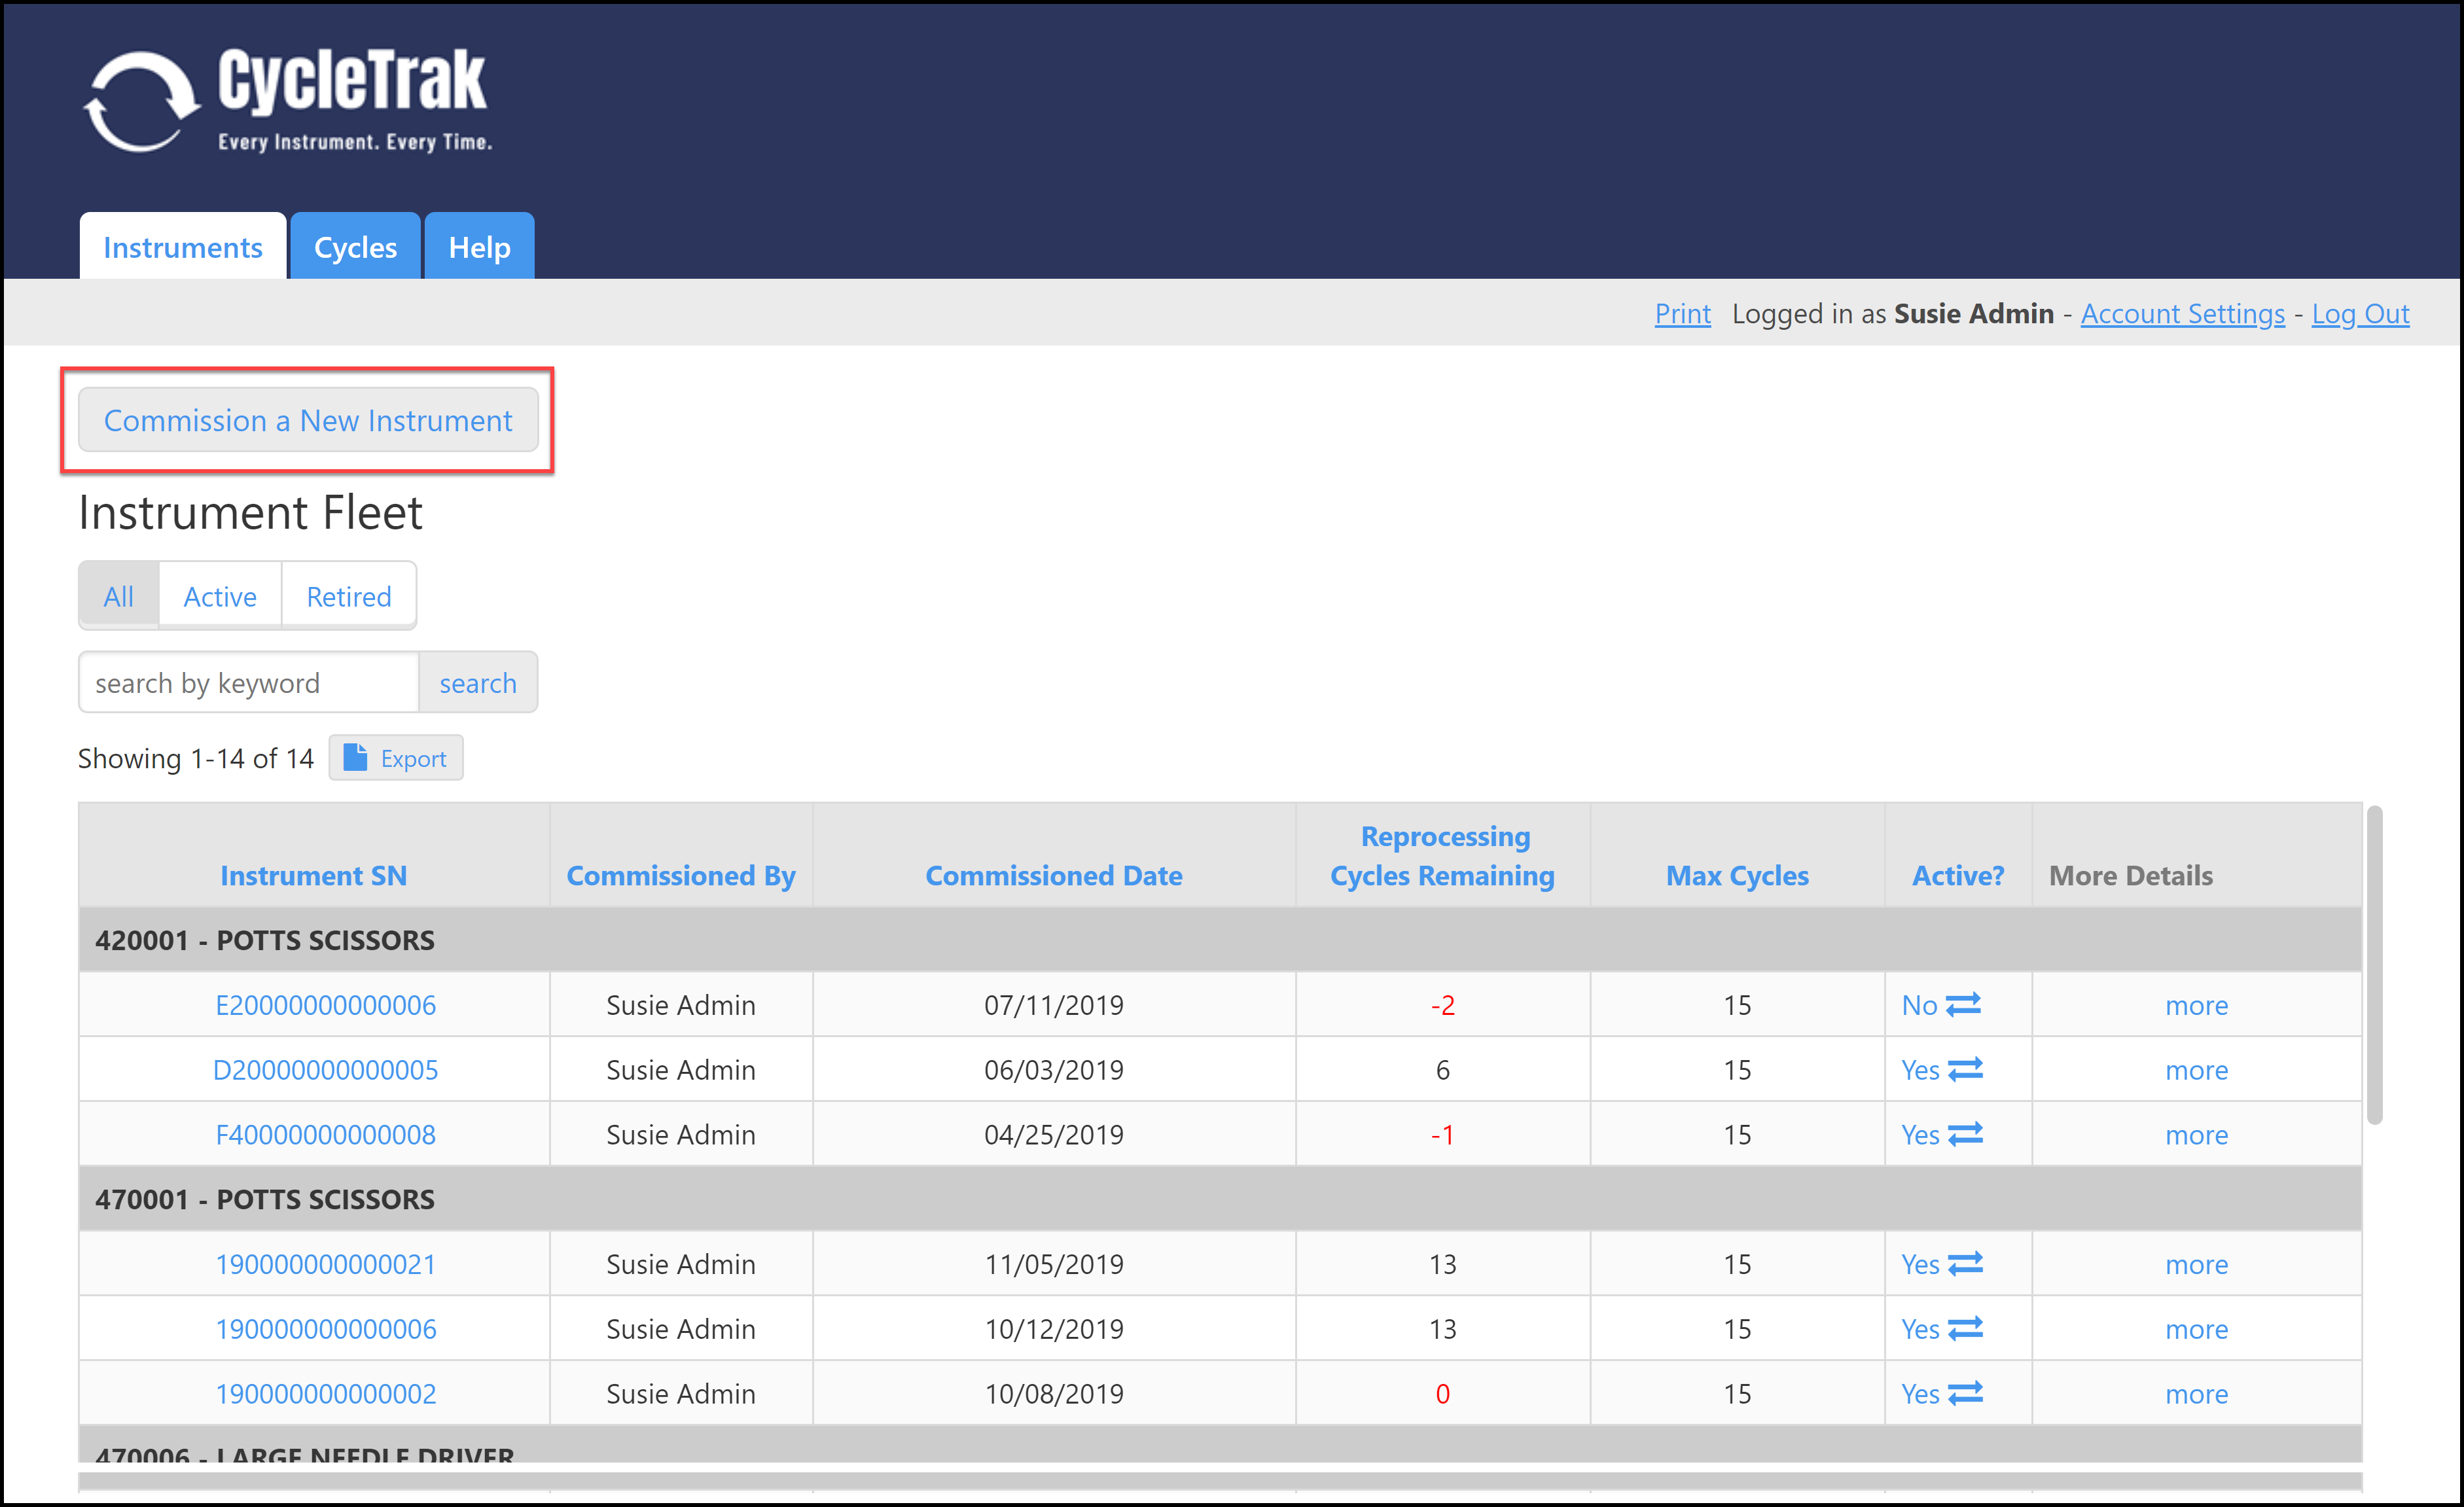
Task: Toggle active swap icon for D20000000000005
Action: 1965,1069
